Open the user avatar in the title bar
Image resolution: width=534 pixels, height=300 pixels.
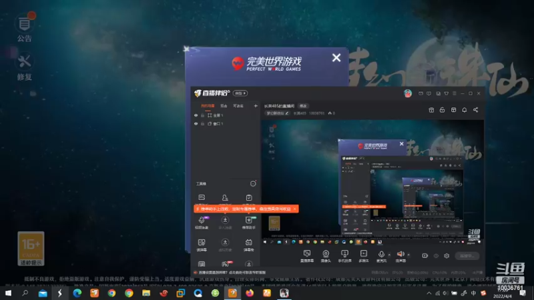[408, 93]
